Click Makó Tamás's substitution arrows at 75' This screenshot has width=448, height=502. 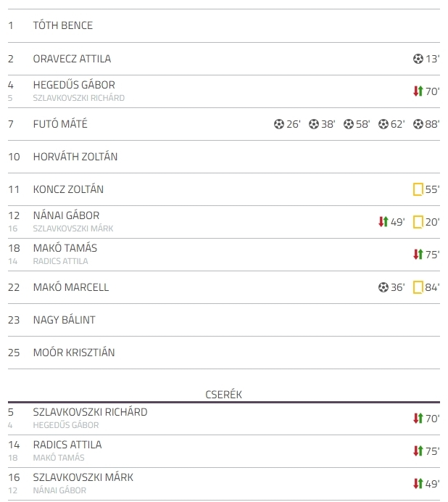(x=418, y=254)
